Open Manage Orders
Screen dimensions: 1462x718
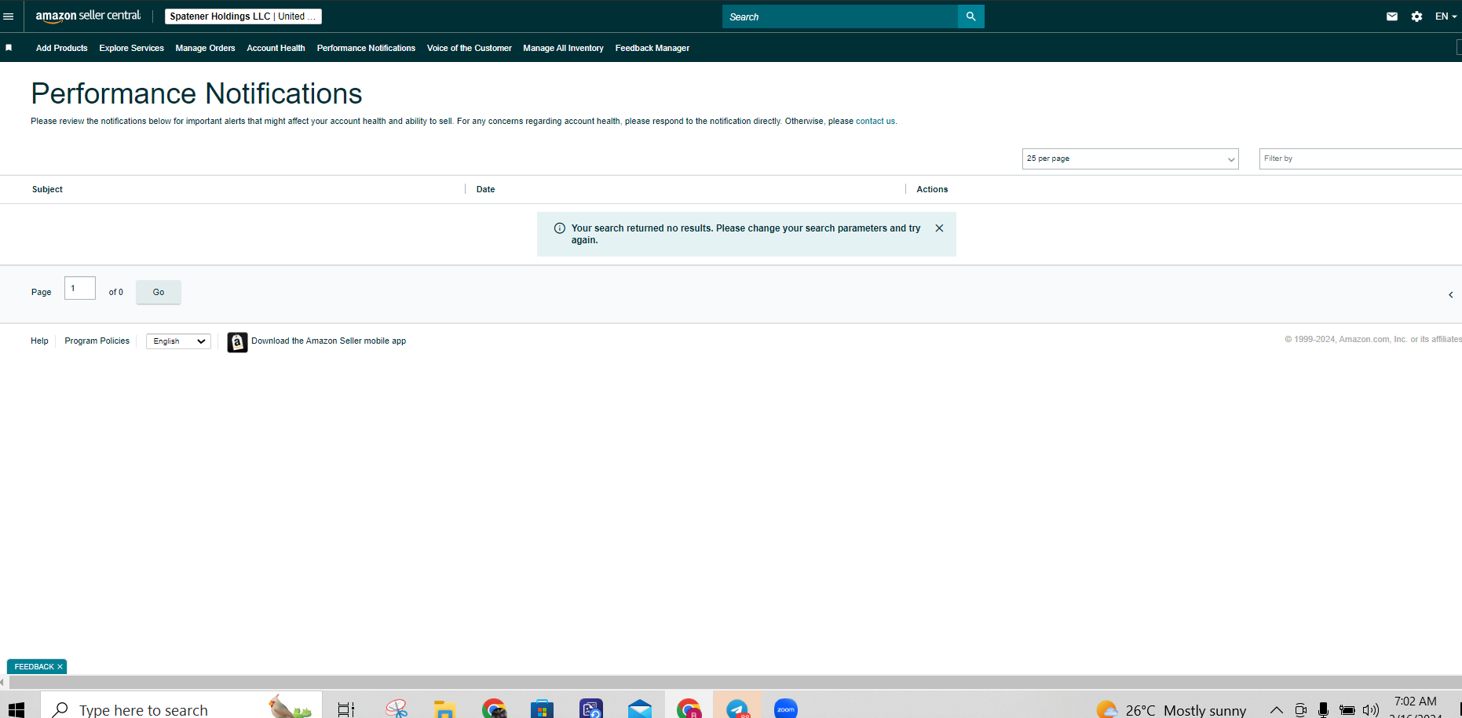(x=206, y=48)
